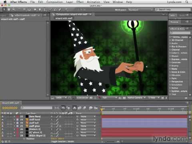The height and width of the screenshot is (144, 192).
Task: Open the viewer magnification dropdown
Action: 61,98
